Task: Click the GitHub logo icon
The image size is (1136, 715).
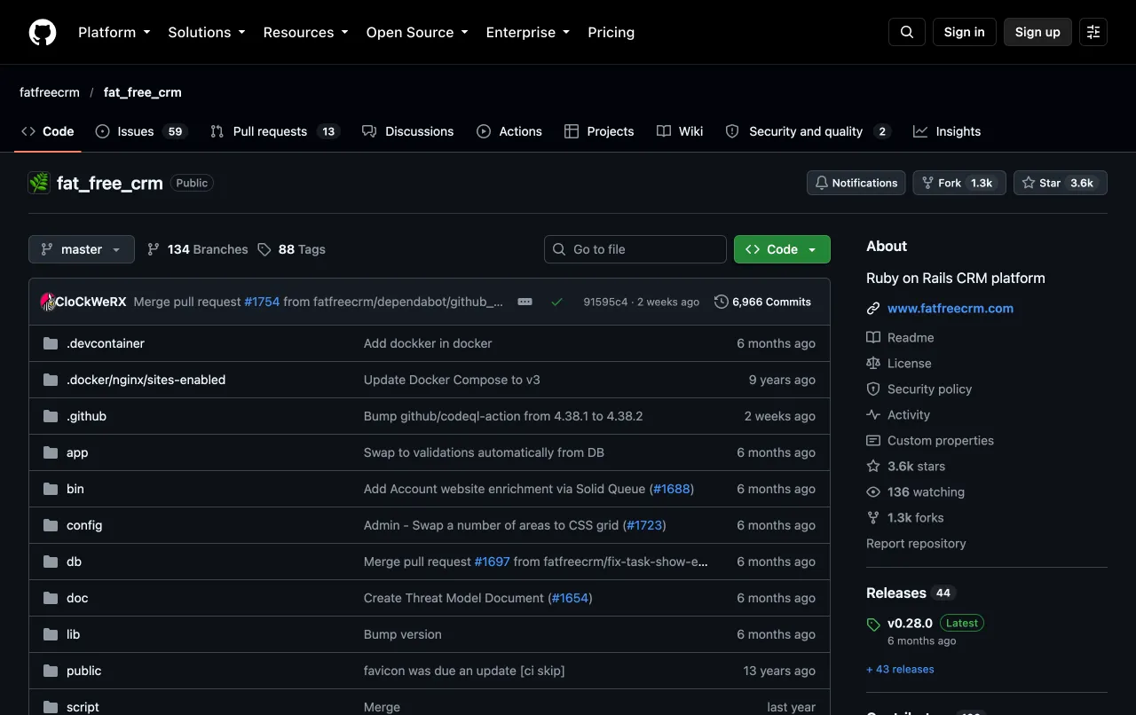Action: click(x=43, y=32)
